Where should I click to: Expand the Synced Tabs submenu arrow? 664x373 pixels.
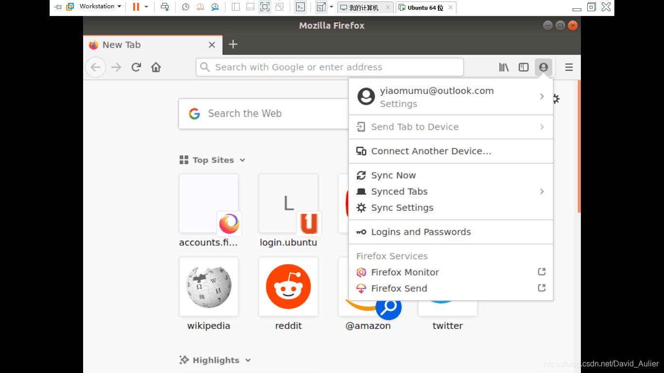(542, 191)
